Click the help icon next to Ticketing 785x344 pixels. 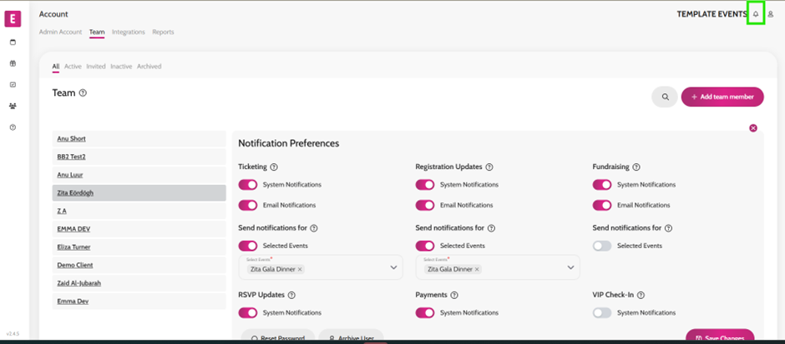coord(274,167)
